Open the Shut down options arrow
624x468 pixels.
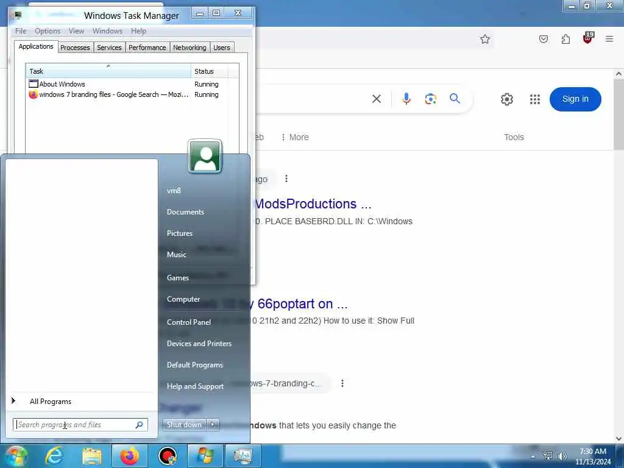point(213,425)
